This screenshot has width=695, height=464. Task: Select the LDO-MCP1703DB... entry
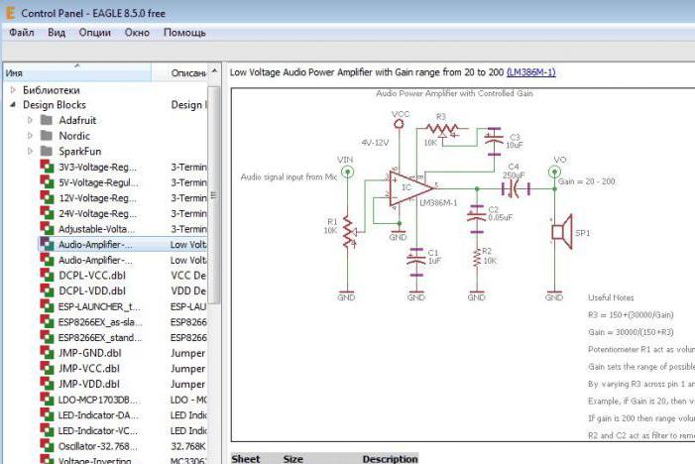(x=99, y=400)
